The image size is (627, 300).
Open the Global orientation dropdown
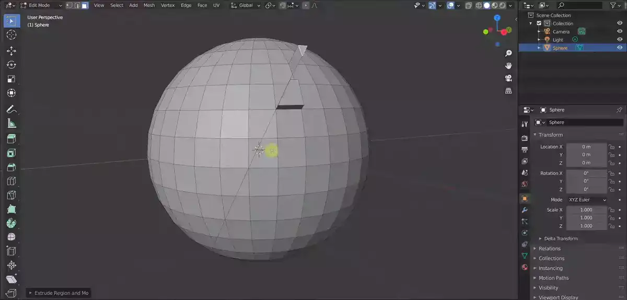245,5
